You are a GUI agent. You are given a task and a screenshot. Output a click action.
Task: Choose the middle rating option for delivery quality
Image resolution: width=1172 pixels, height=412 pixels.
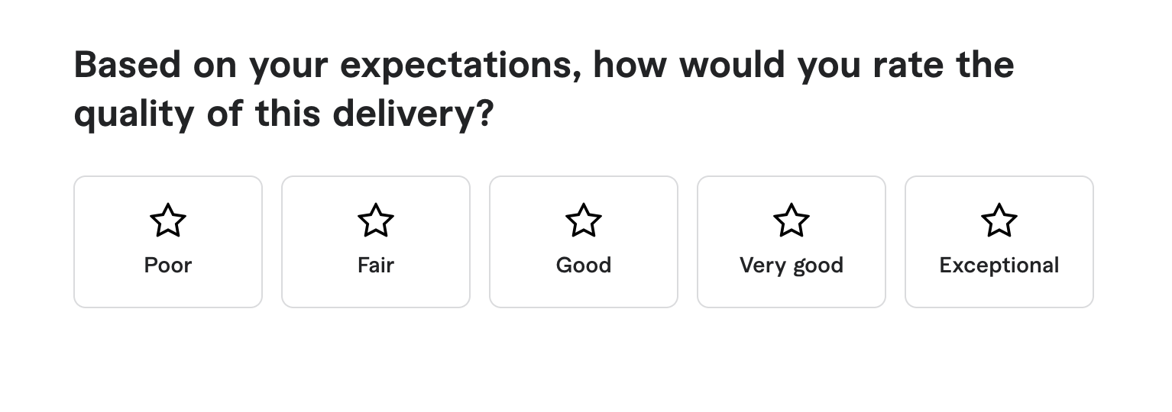584,242
